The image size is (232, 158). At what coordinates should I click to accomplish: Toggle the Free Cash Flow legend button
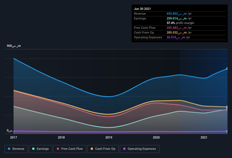(x=70, y=149)
